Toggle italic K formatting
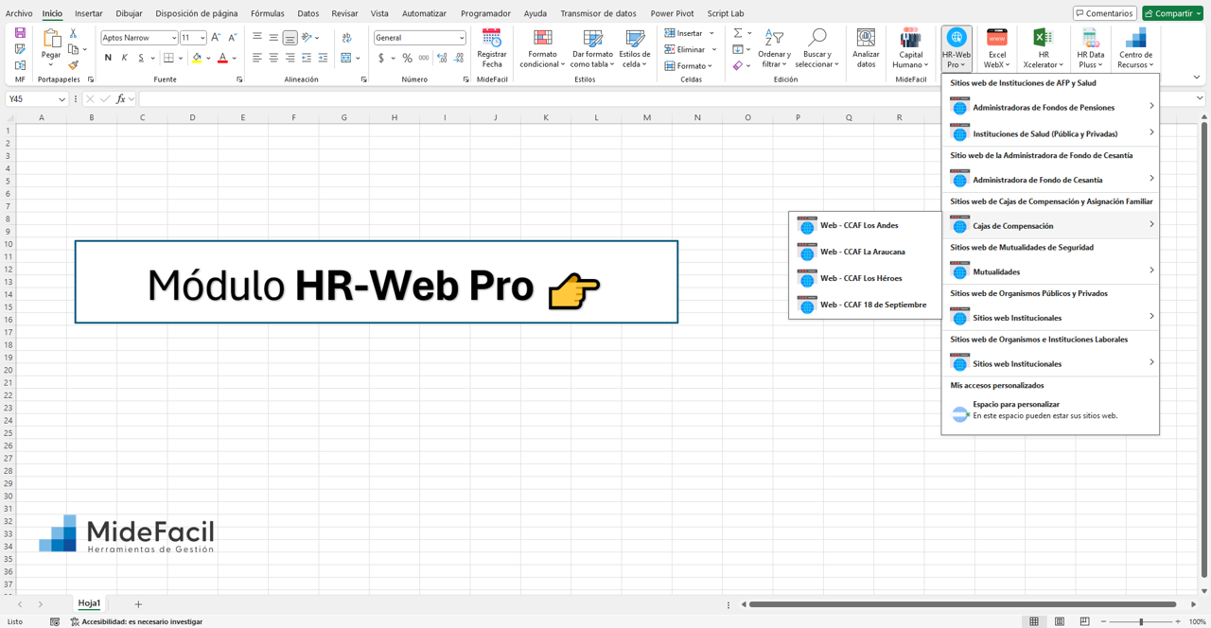Screen dimensions: 1211x628 coord(125,58)
